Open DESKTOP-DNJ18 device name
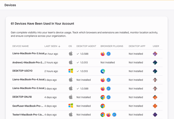Viewport: 174px width, 119px height. (22, 97)
